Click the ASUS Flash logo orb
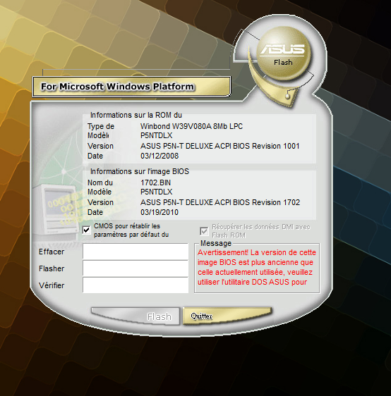This screenshot has width=391, height=396. pyautogui.click(x=284, y=54)
